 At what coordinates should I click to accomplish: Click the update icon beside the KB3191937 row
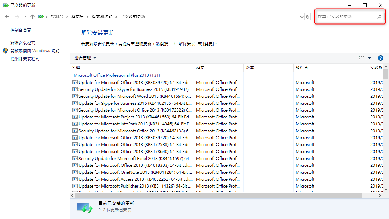(75, 89)
